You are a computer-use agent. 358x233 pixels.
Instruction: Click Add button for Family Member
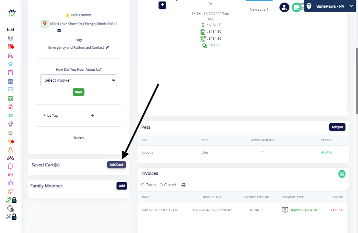point(122,186)
